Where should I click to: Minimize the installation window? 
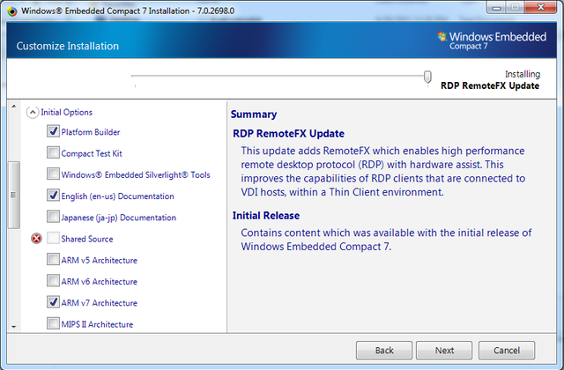(496, 8)
